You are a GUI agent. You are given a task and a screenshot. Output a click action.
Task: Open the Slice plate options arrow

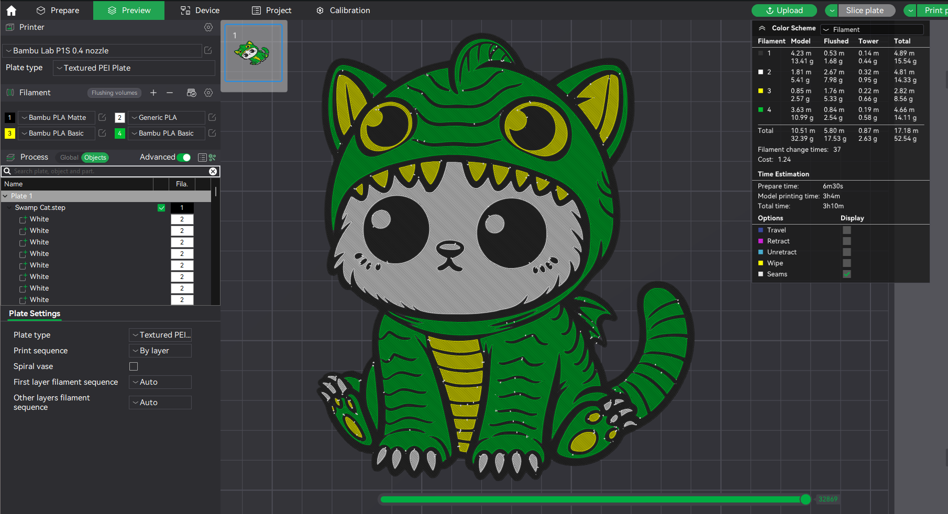[x=831, y=10]
